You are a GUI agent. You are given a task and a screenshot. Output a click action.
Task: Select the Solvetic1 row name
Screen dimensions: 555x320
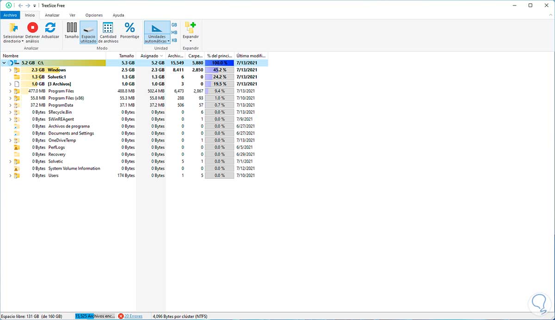tap(57, 77)
